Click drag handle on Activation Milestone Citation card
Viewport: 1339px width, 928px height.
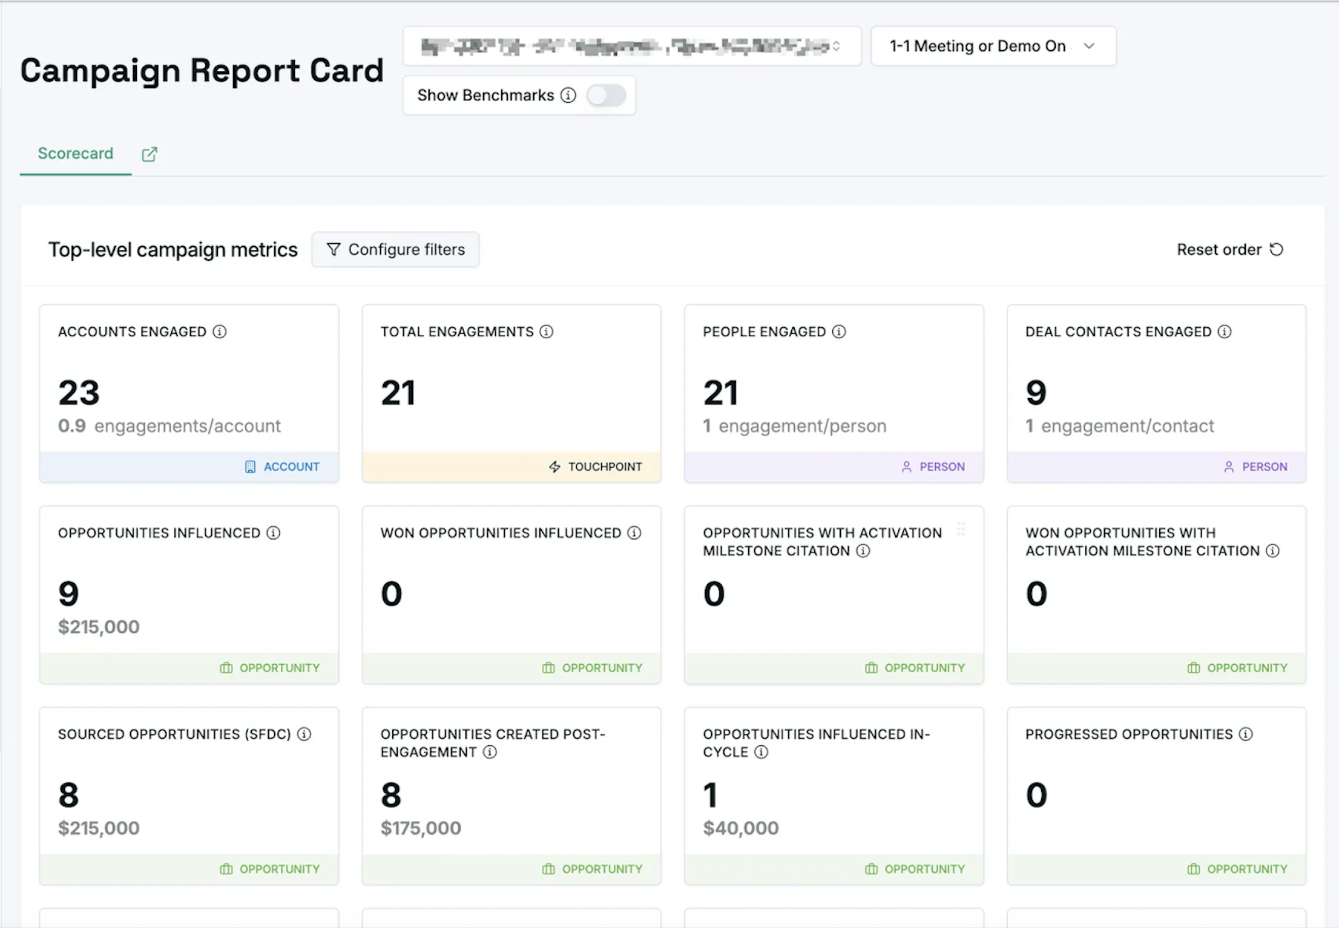point(961,529)
